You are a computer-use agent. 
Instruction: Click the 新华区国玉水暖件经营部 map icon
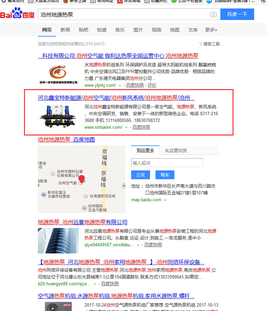(44, 194)
